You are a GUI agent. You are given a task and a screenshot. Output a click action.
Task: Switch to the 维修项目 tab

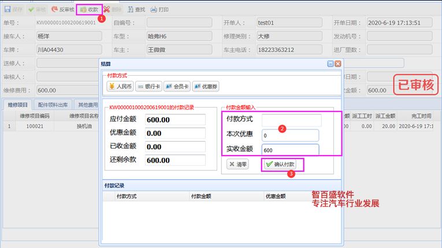[x=17, y=105]
